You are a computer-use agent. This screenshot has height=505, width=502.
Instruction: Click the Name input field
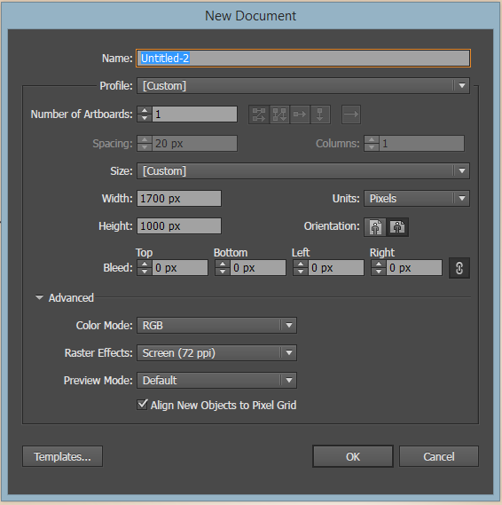[x=303, y=59]
